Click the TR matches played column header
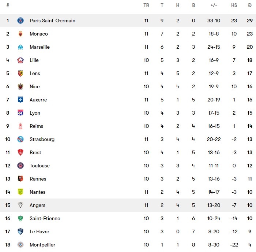This screenshot has height=252, width=256. (146, 5)
